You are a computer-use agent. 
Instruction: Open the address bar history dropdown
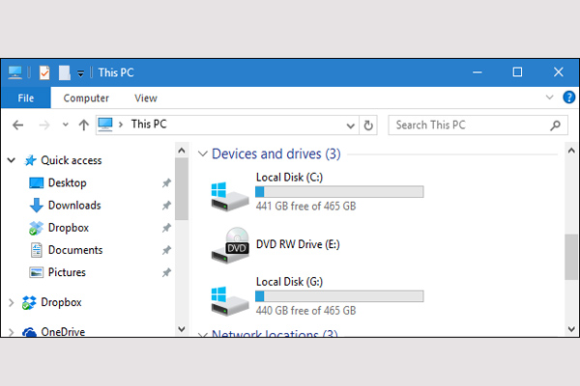point(351,124)
